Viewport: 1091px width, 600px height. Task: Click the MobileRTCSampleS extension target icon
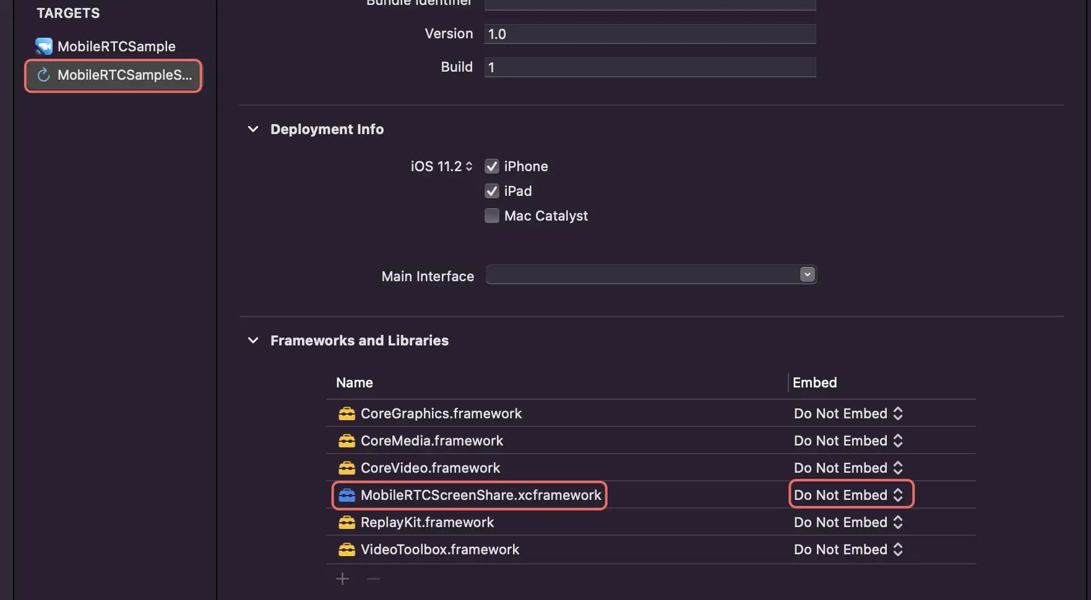(x=43, y=75)
